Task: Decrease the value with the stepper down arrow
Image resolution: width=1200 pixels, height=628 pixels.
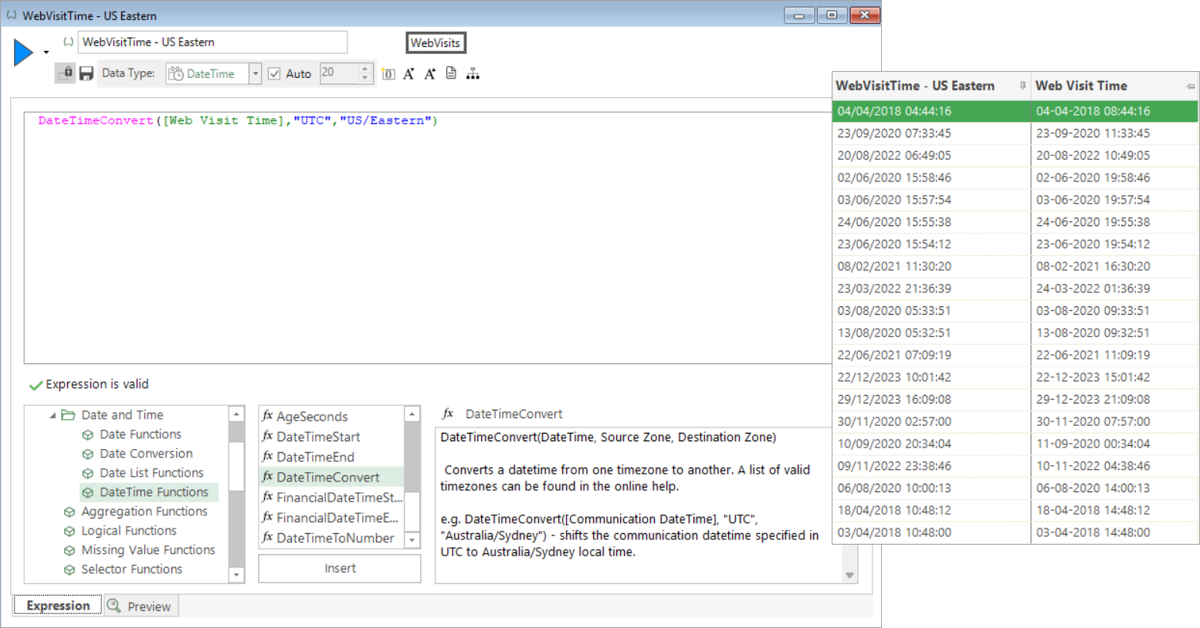Action: pos(365,78)
